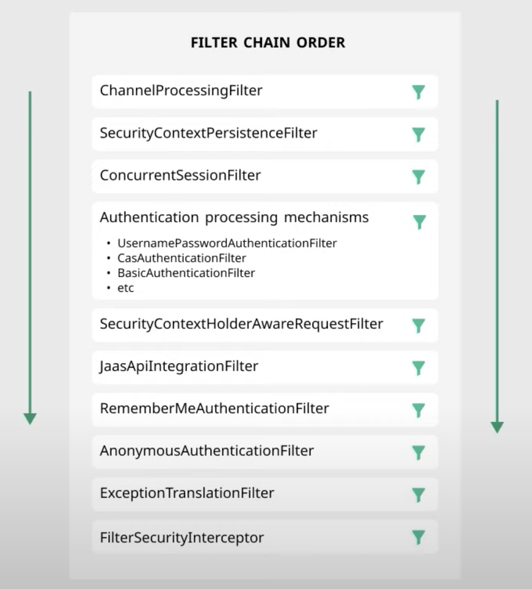Select the UsernamePasswordAuthenticationFilter bullet item
Viewport: 532px width, 589px height.
click(227, 243)
